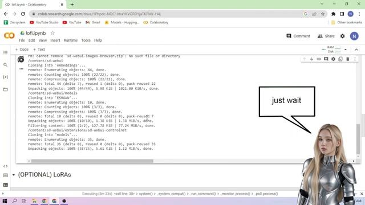The image size is (365, 205).
Task: Mirror cell in tab
Action: tap(340, 59)
